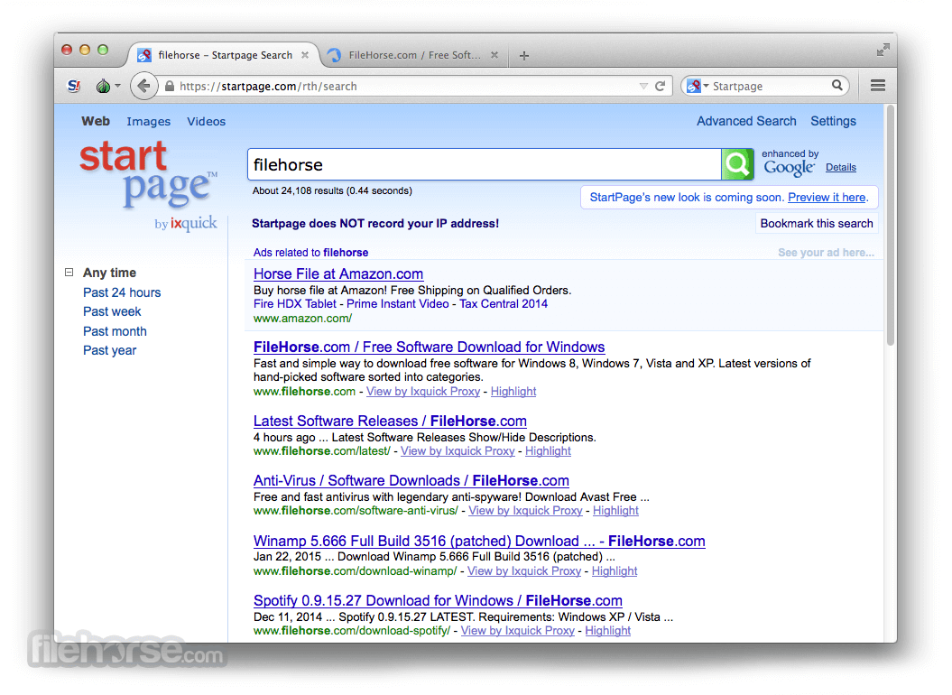Viewport: 952px width, 695px height.
Task: Click the padlock security icon in address bar
Action: coord(170,87)
